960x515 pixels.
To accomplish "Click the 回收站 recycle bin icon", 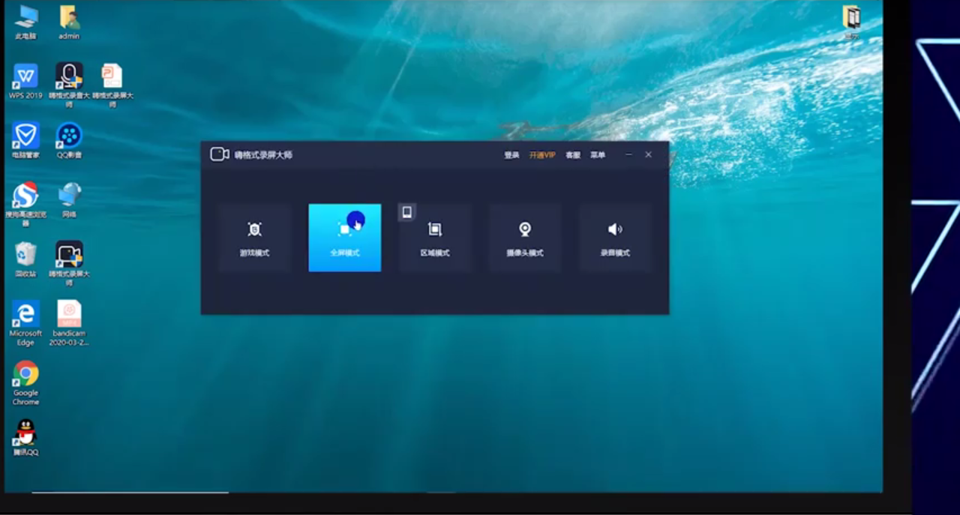I will pyautogui.click(x=25, y=259).
